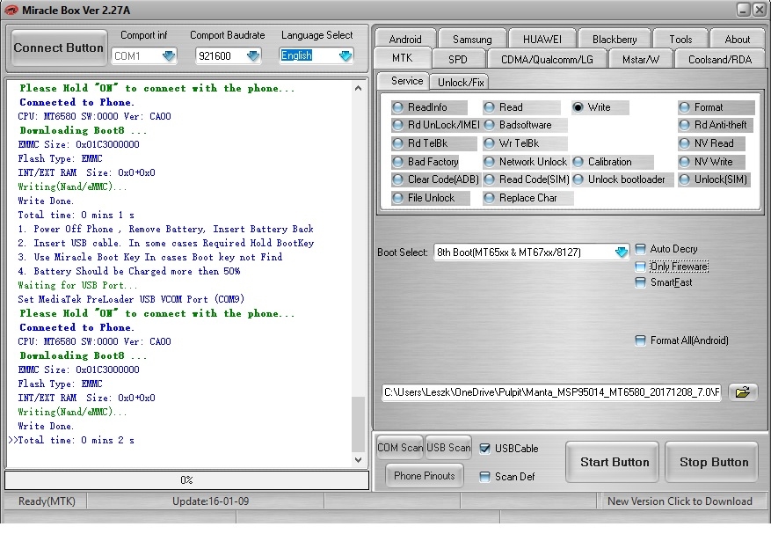The image size is (771, 534).
Task: Switch to the CDMA/Qualcomm/LG tab
Action: tap(547, 60)
